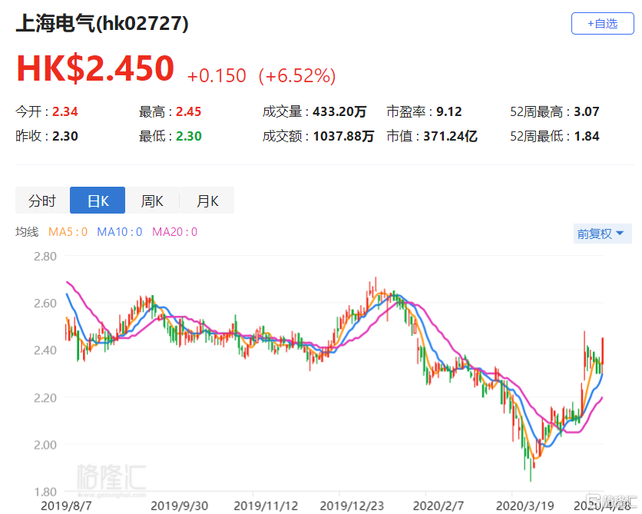Expand the 前复权 adjustment dropdown

click(x=601, y=234)
